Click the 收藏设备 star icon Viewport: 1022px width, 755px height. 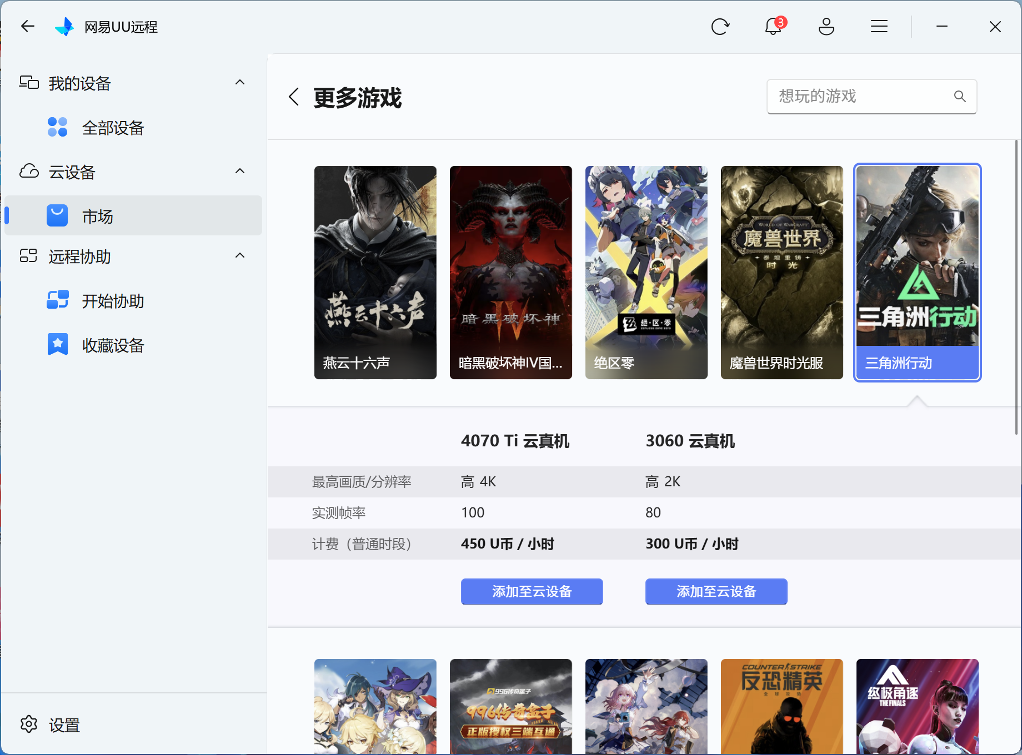tap(57, 344)
